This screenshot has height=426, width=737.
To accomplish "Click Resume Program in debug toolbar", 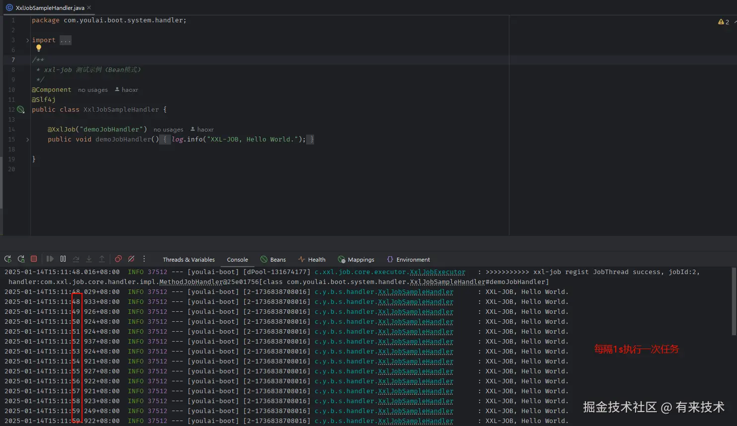I will (50, 259).
